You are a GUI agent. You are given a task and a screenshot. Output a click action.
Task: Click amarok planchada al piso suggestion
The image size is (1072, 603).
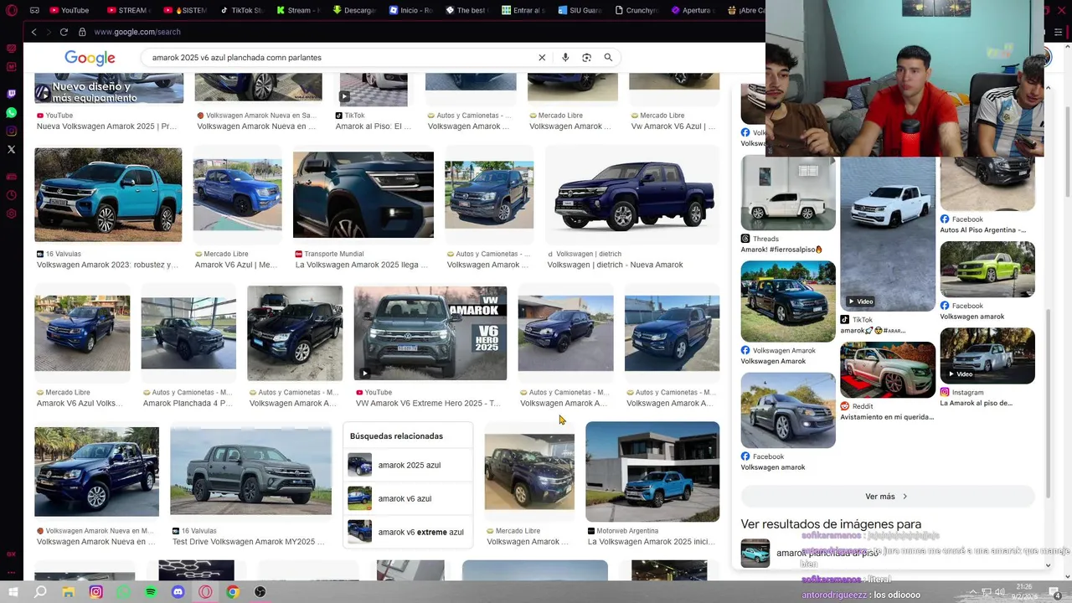[827, 554]
